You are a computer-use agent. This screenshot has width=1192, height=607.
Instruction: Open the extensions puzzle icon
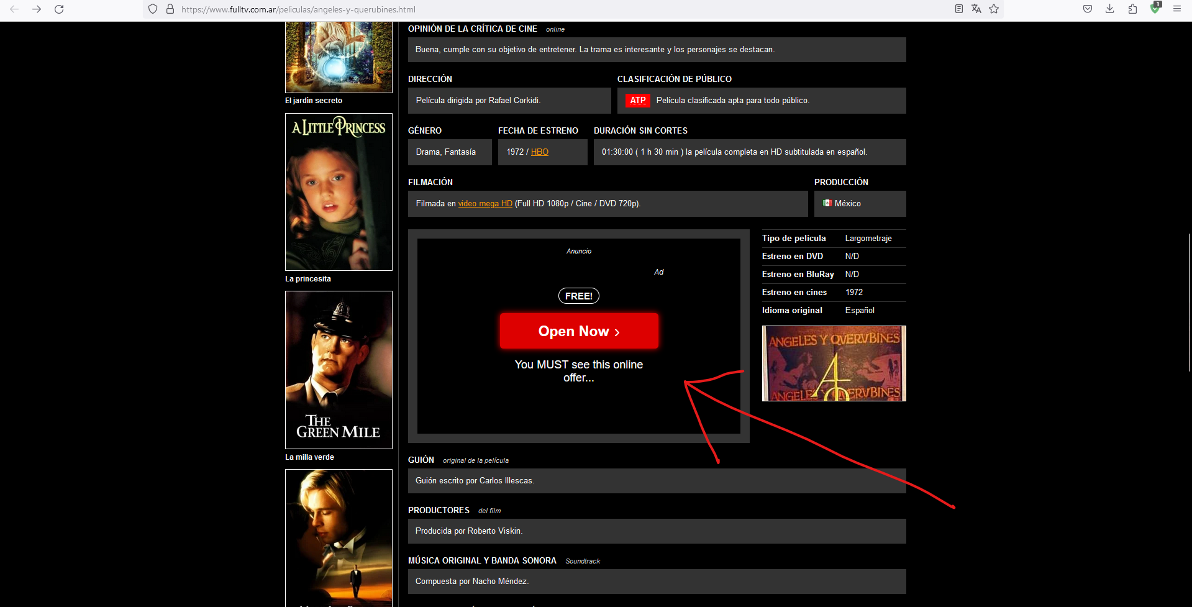(x=1132, y=9)
